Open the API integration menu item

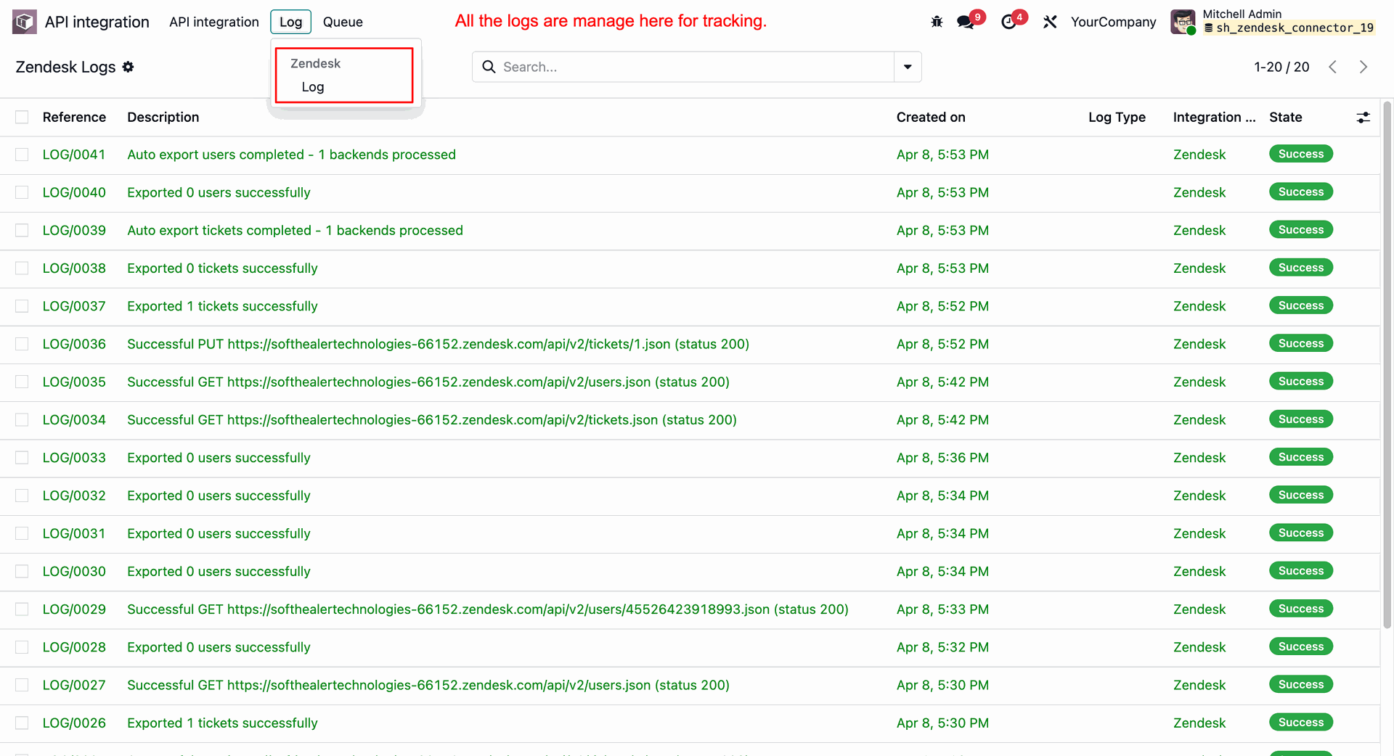[213, 22]
